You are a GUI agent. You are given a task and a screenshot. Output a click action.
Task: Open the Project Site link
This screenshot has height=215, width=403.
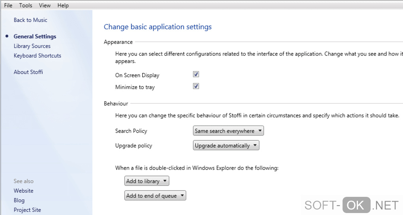click(27, 210)
